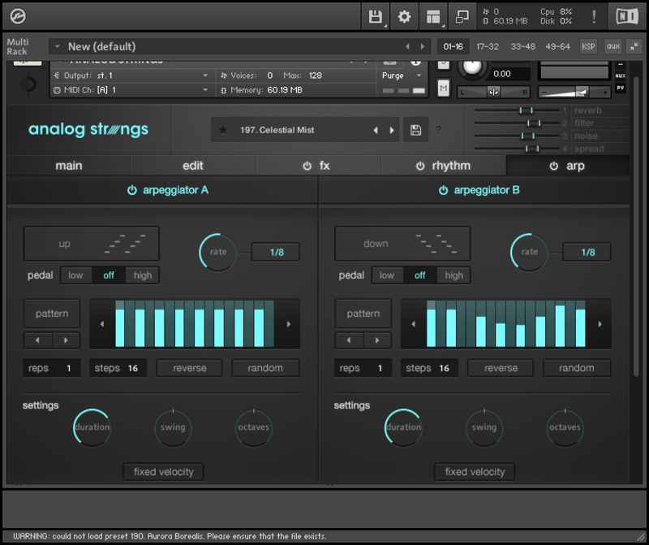Click arpeggiator B next pattern arrow
Image resolution: width=649 pixels, height=545 pixels.
coord(377,340)
